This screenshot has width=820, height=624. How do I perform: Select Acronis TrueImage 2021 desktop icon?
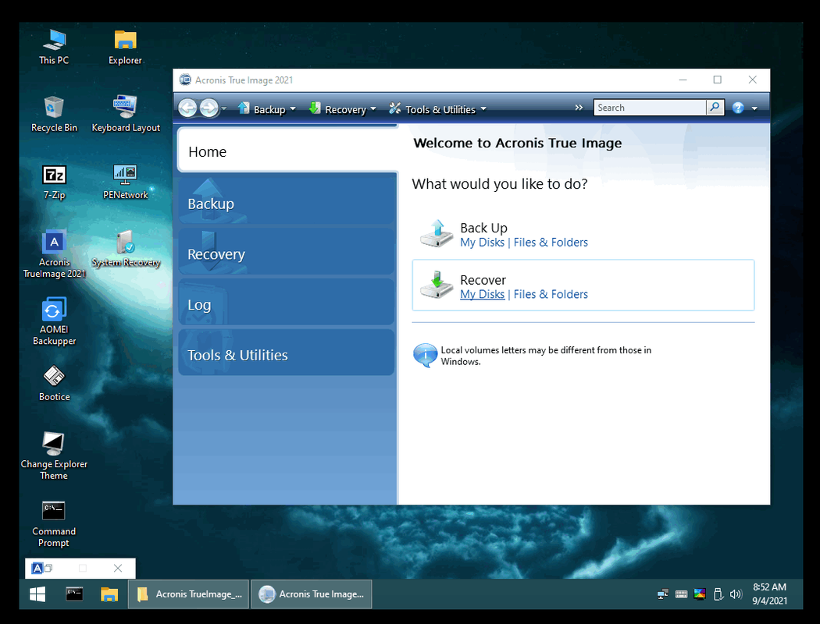pyautogui.click(x=54, y=254)
